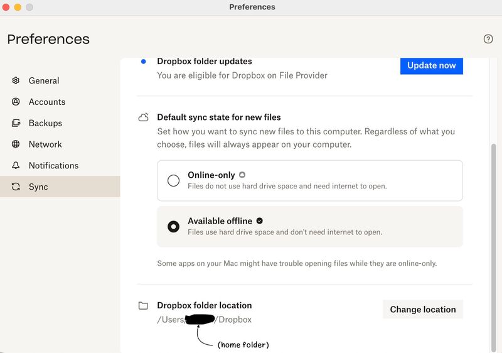Click the Accounts person icon

point(16,102)
